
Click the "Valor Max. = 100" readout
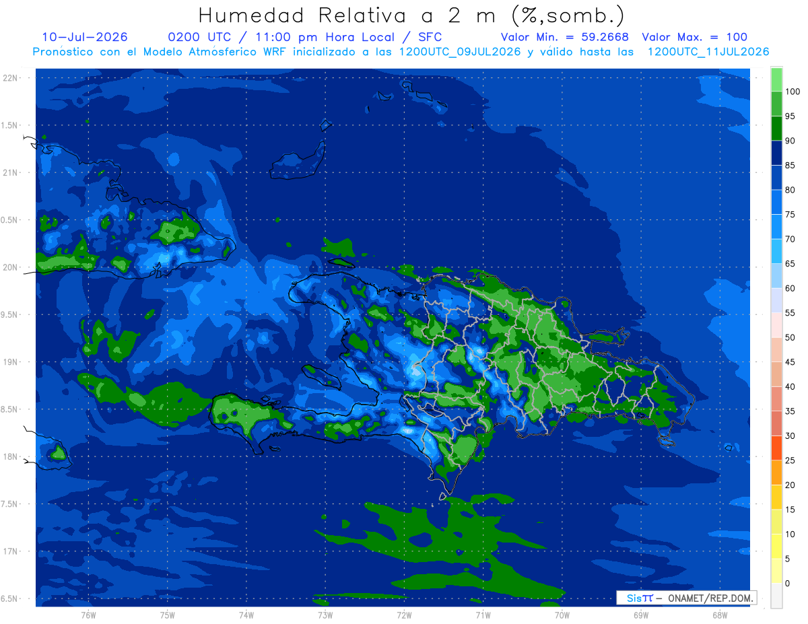(x=694, y=37)
